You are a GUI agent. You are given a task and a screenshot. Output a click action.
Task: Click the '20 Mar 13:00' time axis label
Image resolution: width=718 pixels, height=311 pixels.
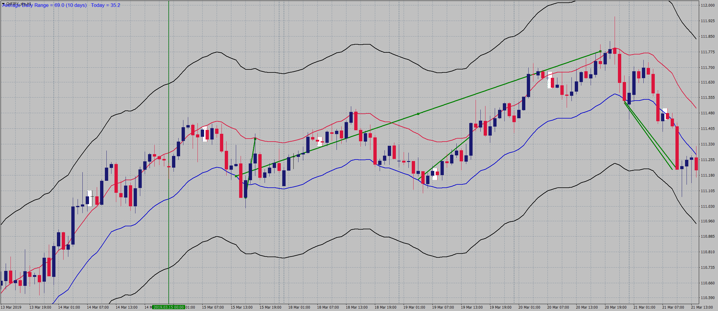587,307
